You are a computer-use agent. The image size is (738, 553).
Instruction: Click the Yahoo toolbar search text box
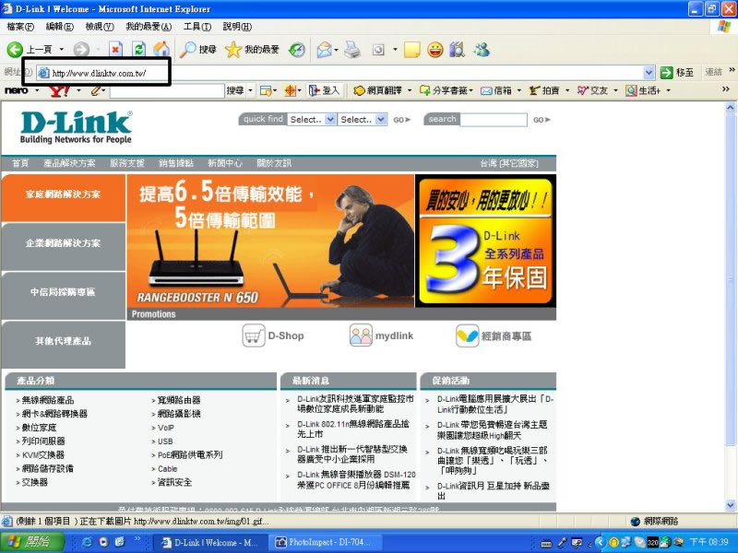167,90
